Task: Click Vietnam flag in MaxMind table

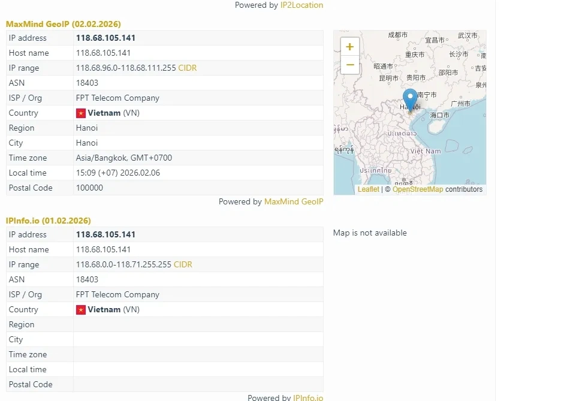Action: [x=81, y=113]
